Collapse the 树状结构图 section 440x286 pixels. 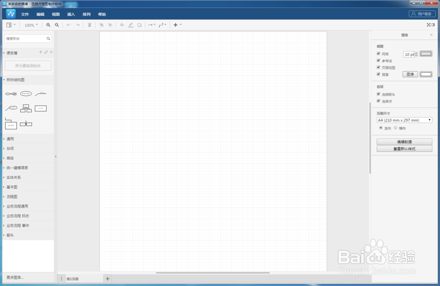[28, 80]
